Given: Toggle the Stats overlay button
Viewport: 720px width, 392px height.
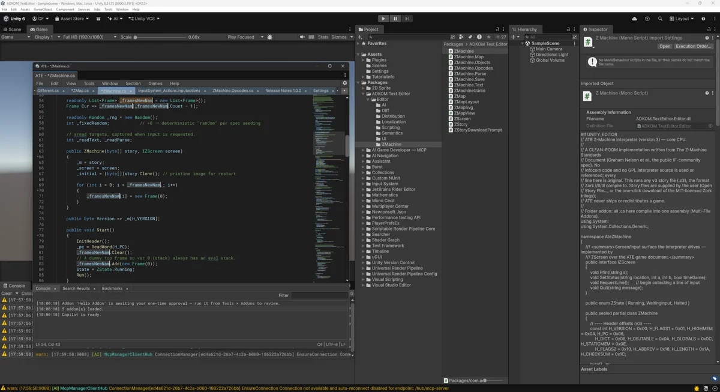Looking at the screenshot, I should coord(323,37).
